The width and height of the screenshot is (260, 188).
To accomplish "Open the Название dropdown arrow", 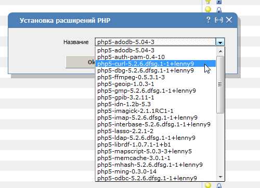I will click(x=220, y=42).
